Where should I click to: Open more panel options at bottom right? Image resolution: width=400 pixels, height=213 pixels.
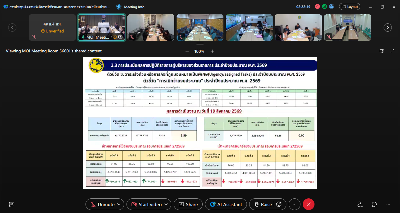[388, 204]
